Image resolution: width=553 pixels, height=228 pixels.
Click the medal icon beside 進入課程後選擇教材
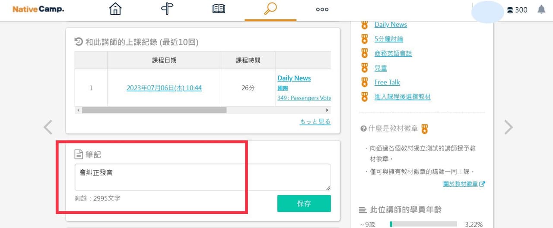(365, 97)
